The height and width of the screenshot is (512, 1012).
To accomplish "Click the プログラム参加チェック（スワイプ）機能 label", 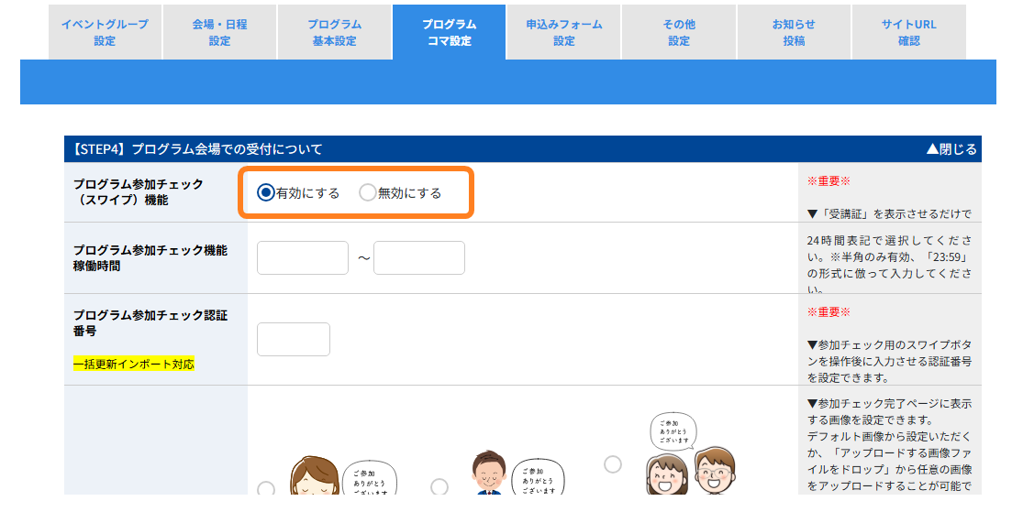I will coord(139,192).
